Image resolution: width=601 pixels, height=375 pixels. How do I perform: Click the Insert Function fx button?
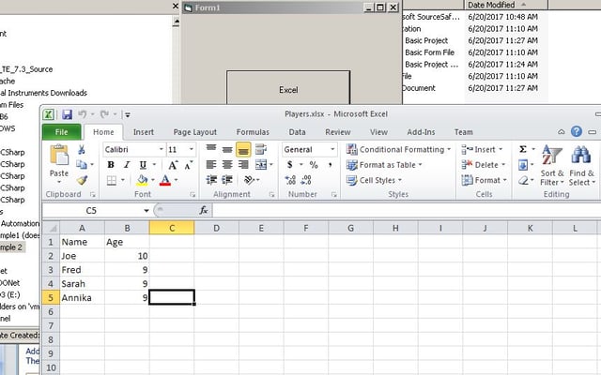[204, 210]
